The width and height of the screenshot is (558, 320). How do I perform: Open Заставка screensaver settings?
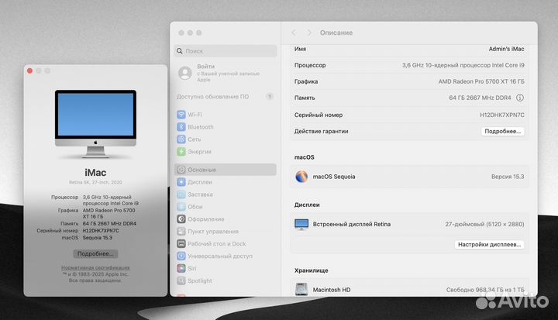click(x=226, y=194)
